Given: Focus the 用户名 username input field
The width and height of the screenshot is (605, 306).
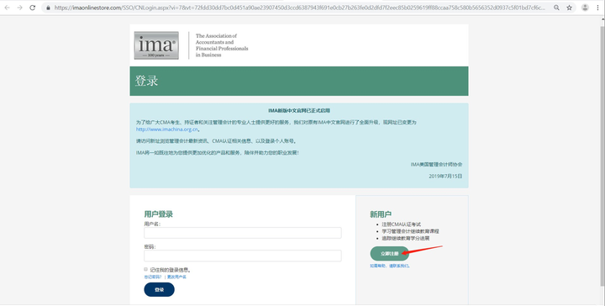Looking at the screenshot, I should tap(243, 233).
